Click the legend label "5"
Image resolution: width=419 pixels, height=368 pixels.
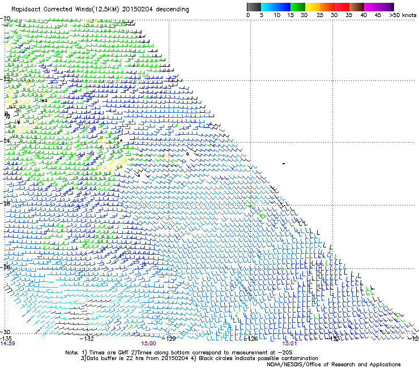262,15
